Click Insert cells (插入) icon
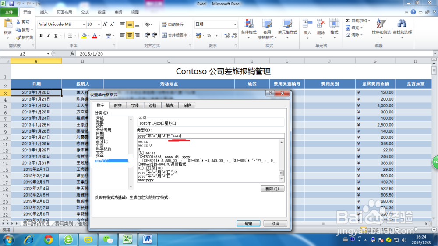 307,24
